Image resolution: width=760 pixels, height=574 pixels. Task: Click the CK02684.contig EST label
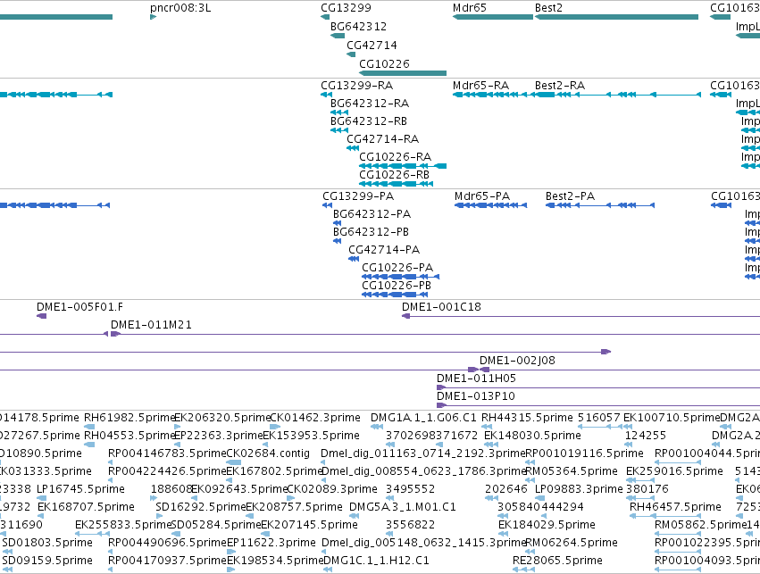[268, 453]
